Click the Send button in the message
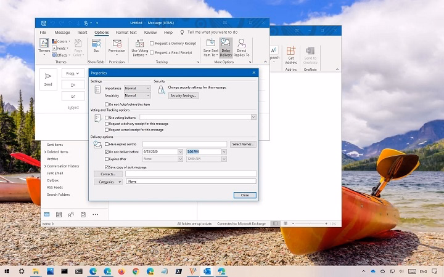Image resolution: width=444 pixels, height=277 pixels. tap(48, 79)
